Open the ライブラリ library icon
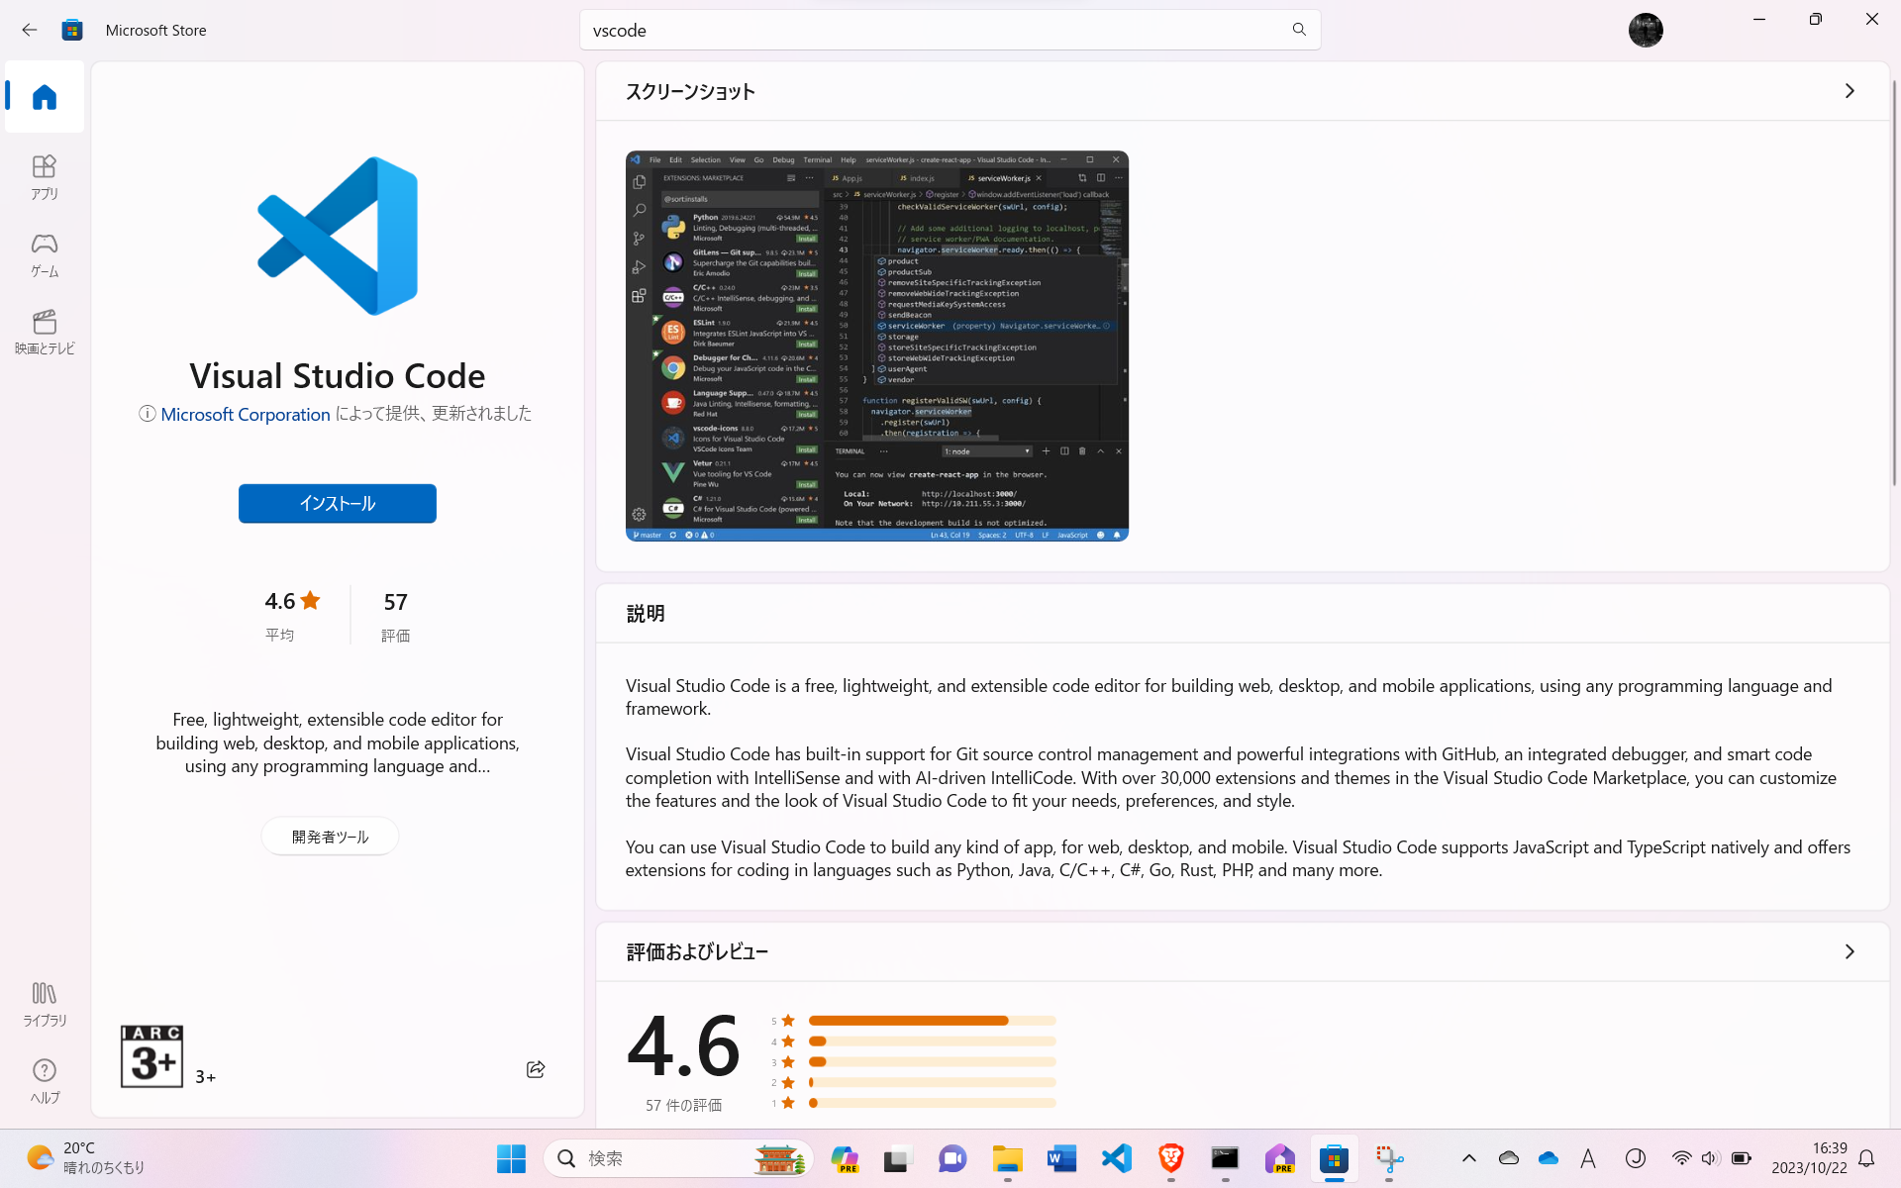The width and height of the screenshot is (1901, 1188). [45, 1003]
